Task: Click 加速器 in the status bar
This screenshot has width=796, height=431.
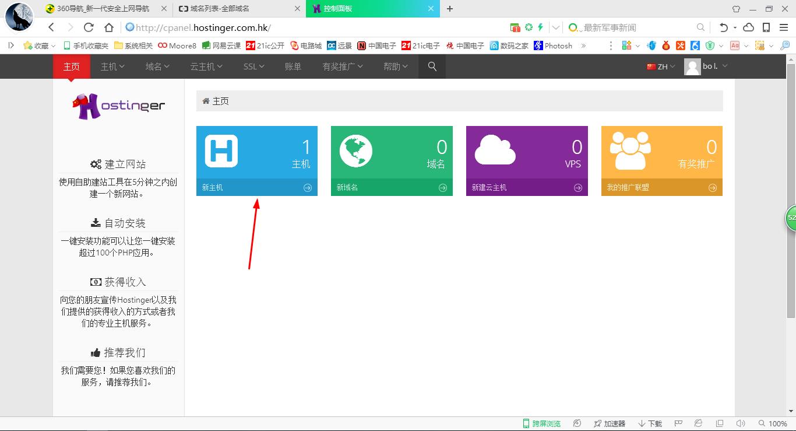Action: (610, 423)
